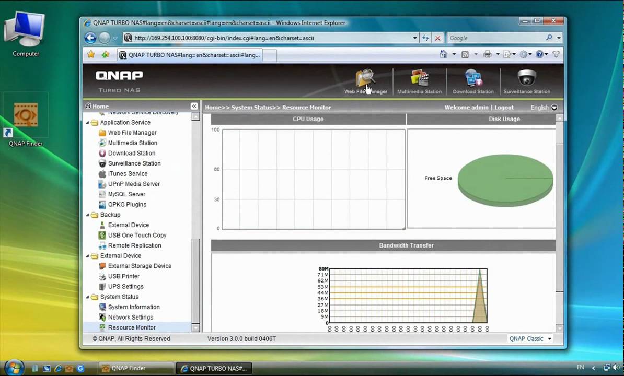Viewport: 624px width, 376px height.
Task: Collapse the sidebar with double-arrow button
Action: tap(194, 106)
